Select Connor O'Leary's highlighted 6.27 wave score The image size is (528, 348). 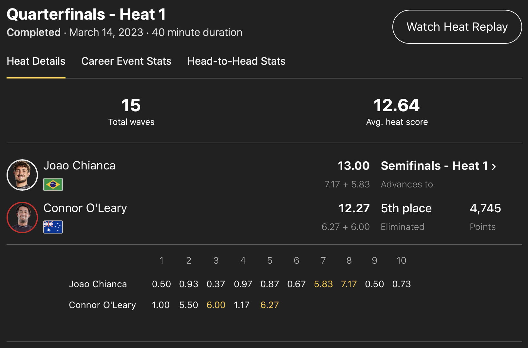tap(270, 305)
